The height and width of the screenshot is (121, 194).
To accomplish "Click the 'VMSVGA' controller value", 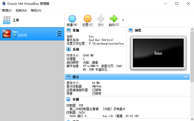I will tap(97, 86).
